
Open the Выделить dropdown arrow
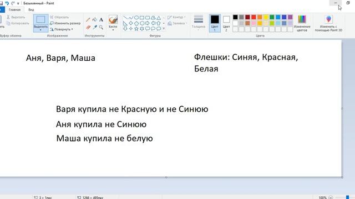coord(40,30)
